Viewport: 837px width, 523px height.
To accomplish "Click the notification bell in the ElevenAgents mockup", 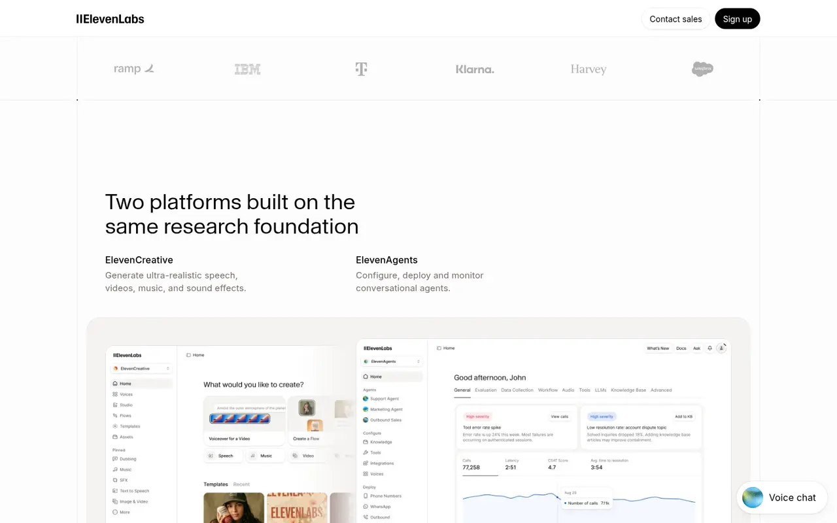I will click(x=710, y=348).
